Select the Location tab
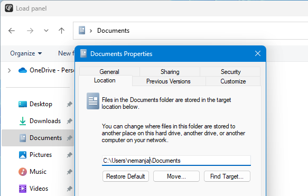Screen dimensions: 308x196 click(105, 80)
